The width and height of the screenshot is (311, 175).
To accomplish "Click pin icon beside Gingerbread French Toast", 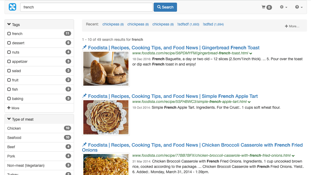I will 85,47.
